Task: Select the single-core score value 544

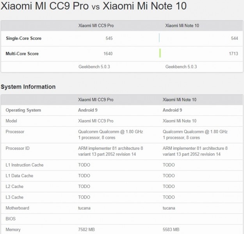Action: [x=235, y=38]
